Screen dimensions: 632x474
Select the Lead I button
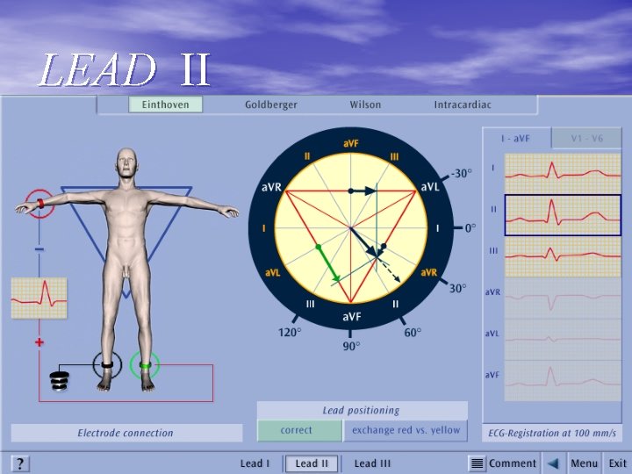tap(255, 463)
